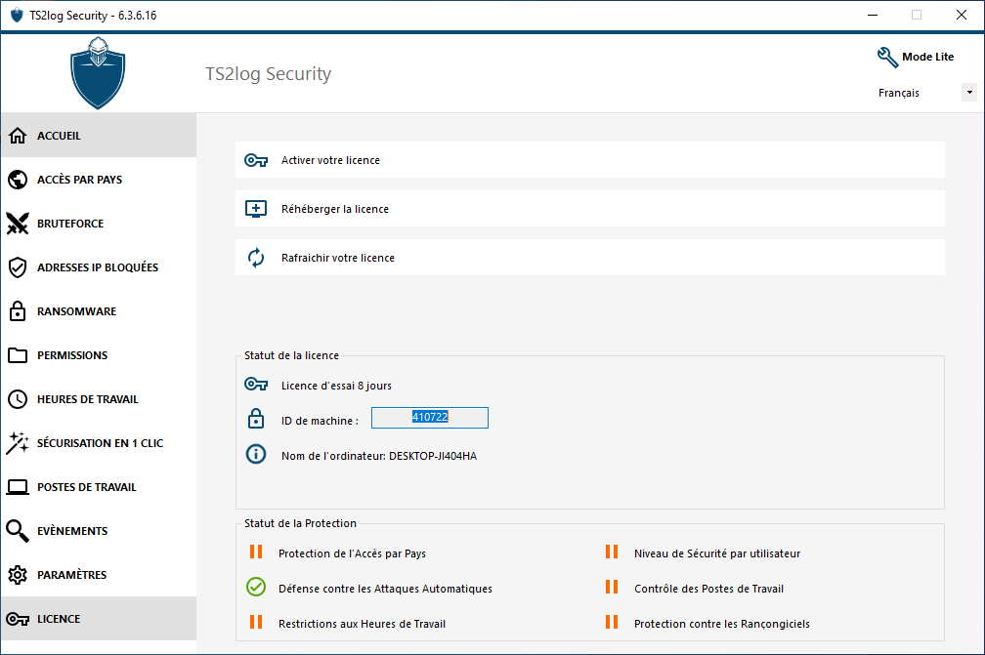
Task: Click Réhéberger la licence
Action: click(590, 209)
